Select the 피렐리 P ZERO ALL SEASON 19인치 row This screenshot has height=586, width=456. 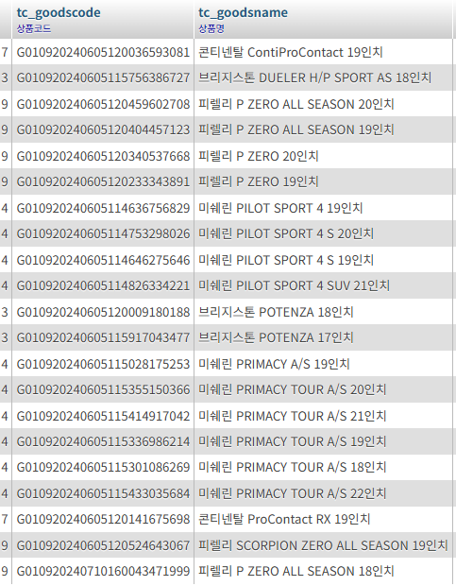[x=228, y=129]
